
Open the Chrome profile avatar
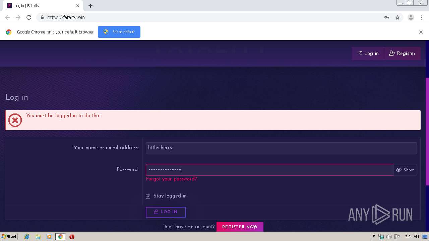click(x=411, y=17)
